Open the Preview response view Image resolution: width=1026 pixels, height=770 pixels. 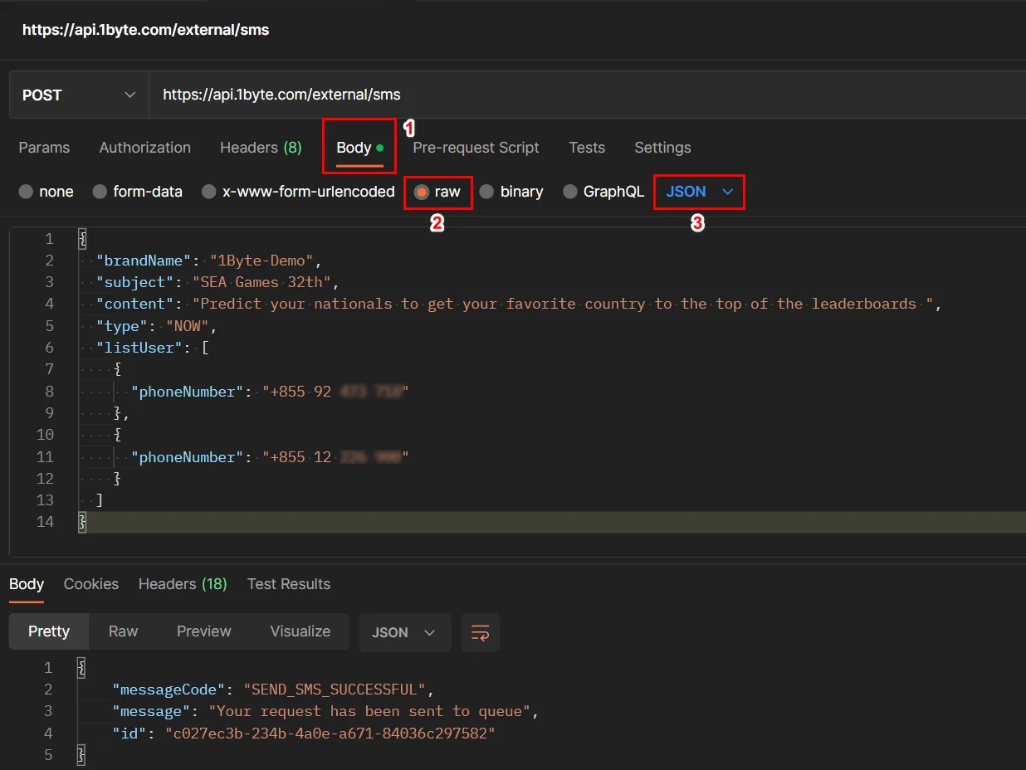(204, 631)
